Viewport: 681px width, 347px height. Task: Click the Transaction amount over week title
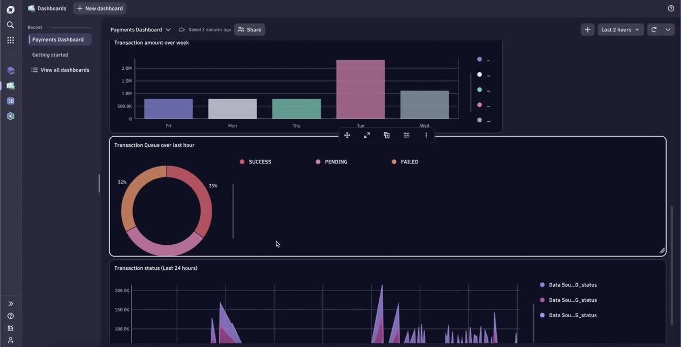[x=152, y=43]
